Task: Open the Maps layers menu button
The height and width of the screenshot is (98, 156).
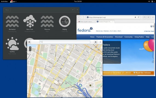Action: click(96, 42)
